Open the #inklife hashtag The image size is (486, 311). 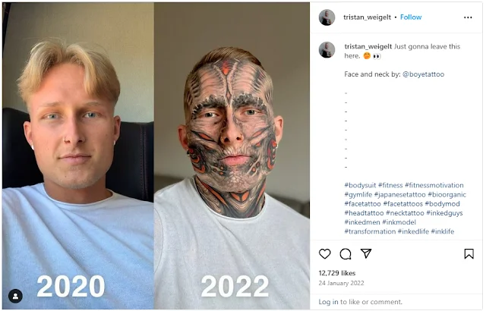[x=442, y=231]
